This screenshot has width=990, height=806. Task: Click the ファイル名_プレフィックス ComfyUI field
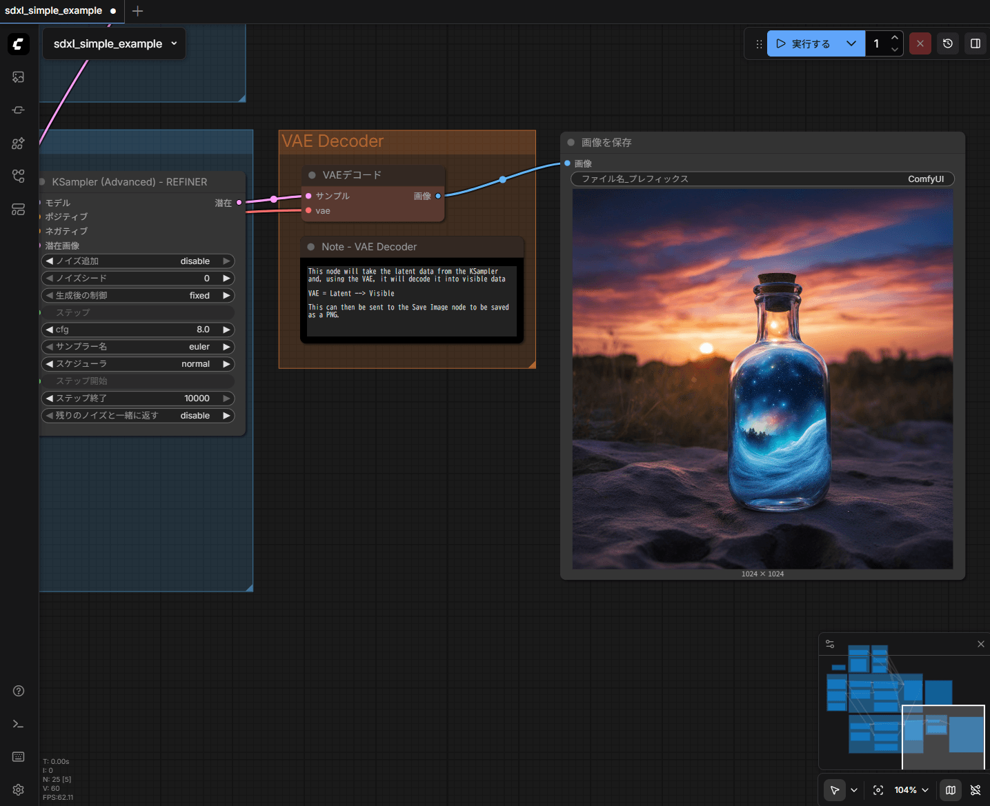762,179
